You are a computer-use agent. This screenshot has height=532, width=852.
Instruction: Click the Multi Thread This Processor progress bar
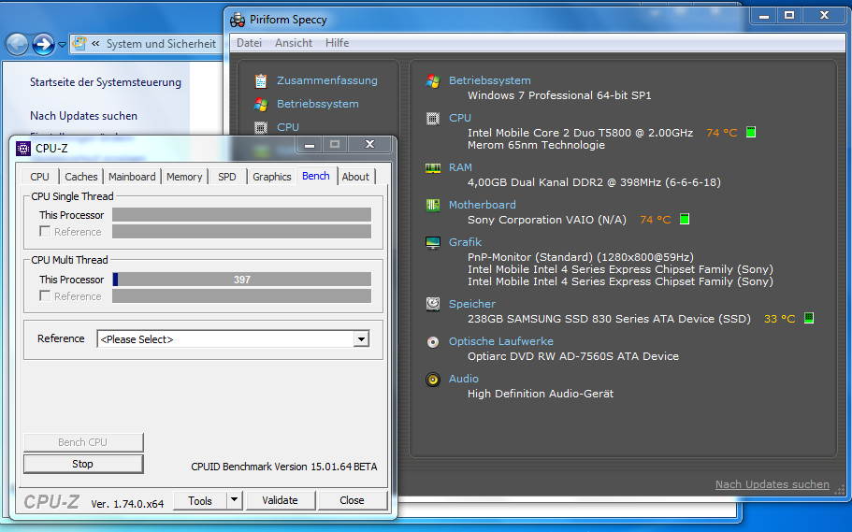(242, 280)
